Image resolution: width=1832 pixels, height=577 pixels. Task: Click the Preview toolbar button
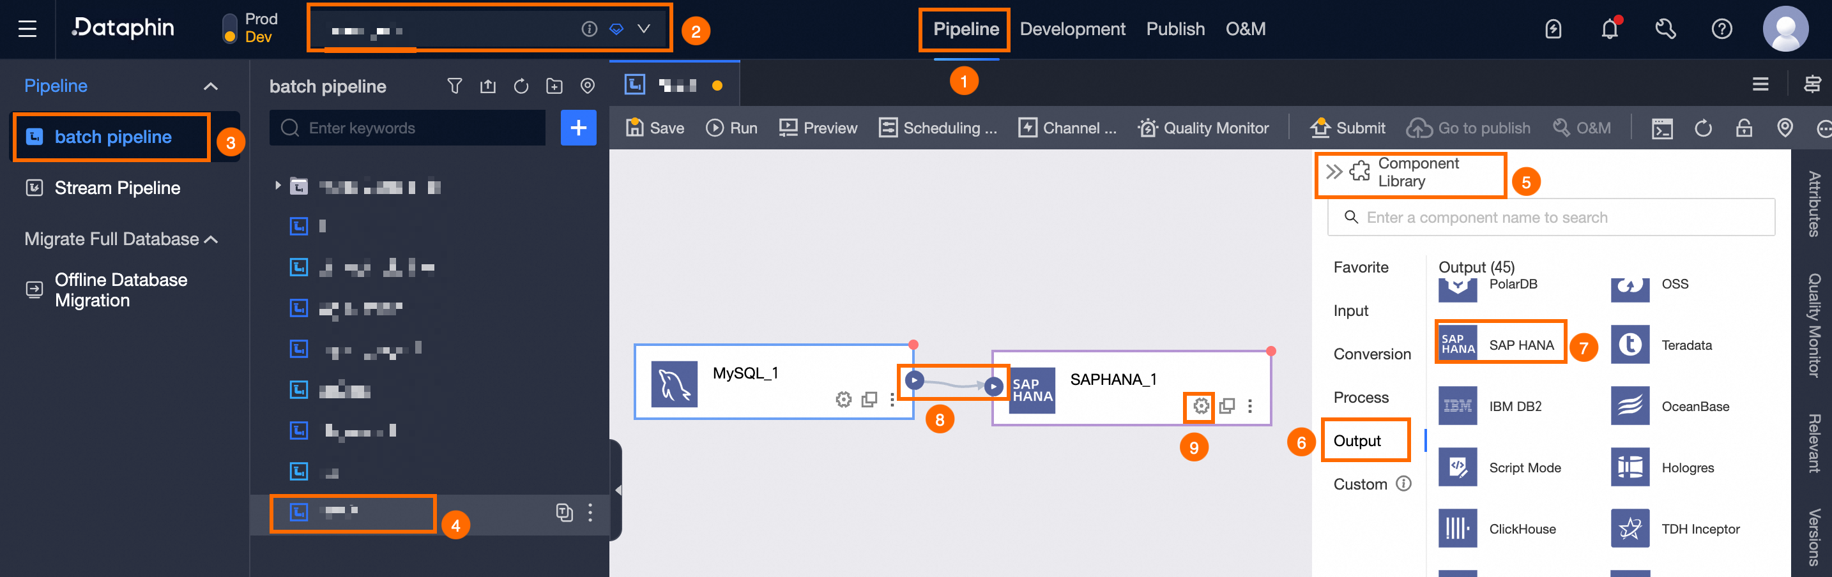(x=818, y=128)
